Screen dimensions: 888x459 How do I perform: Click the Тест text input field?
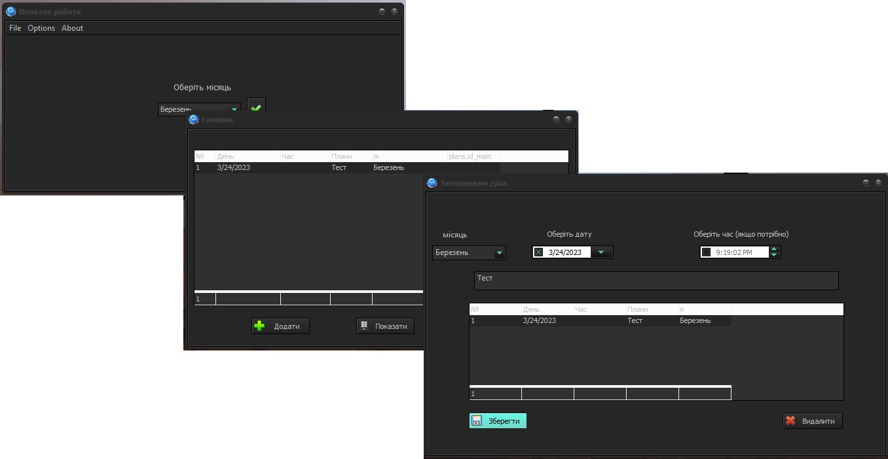click(656, 280)
